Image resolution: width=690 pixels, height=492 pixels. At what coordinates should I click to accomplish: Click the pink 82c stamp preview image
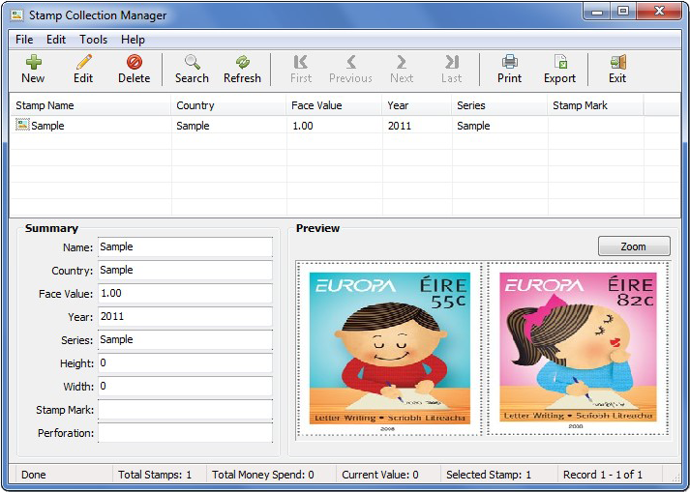[578, 348]
